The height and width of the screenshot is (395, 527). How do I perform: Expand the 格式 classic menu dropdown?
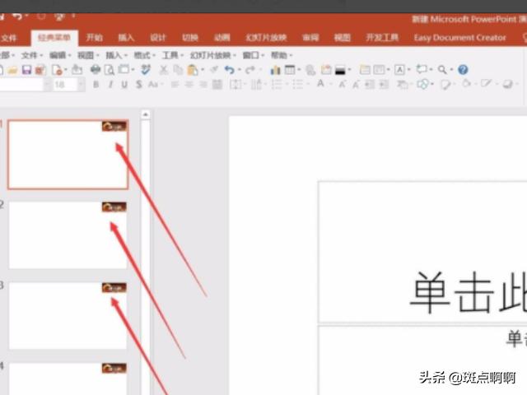[143, 55]
